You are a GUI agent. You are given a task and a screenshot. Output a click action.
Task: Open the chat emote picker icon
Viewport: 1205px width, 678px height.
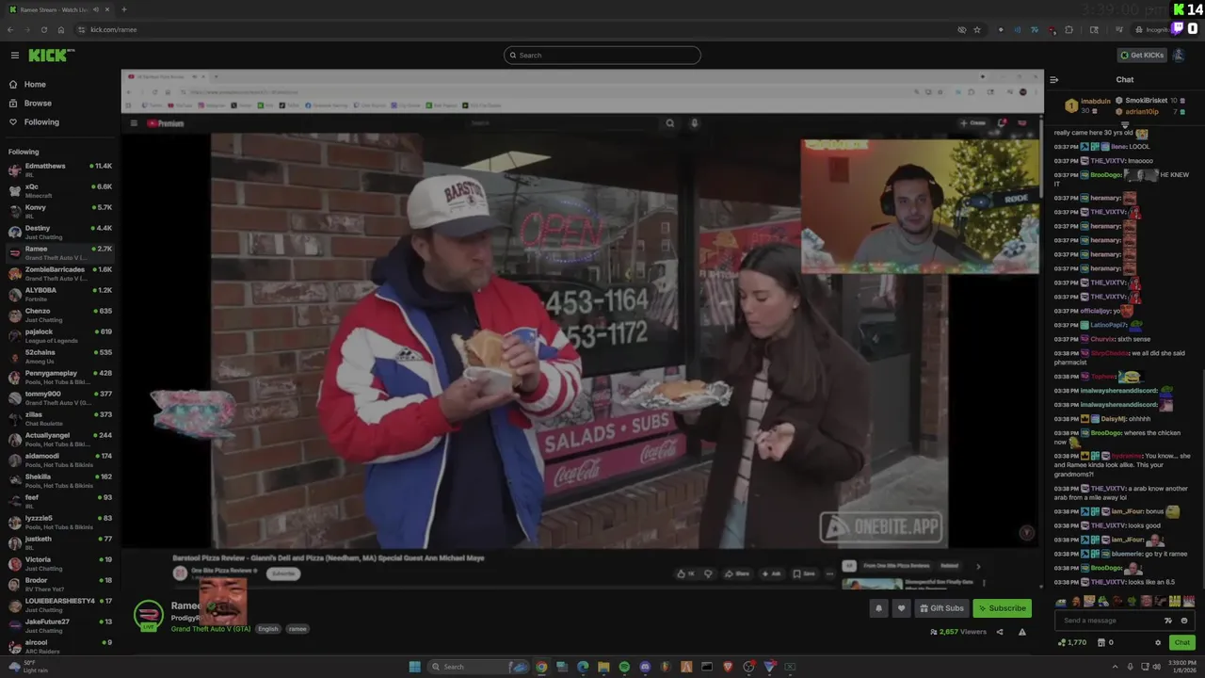(x=1184, y=621)
